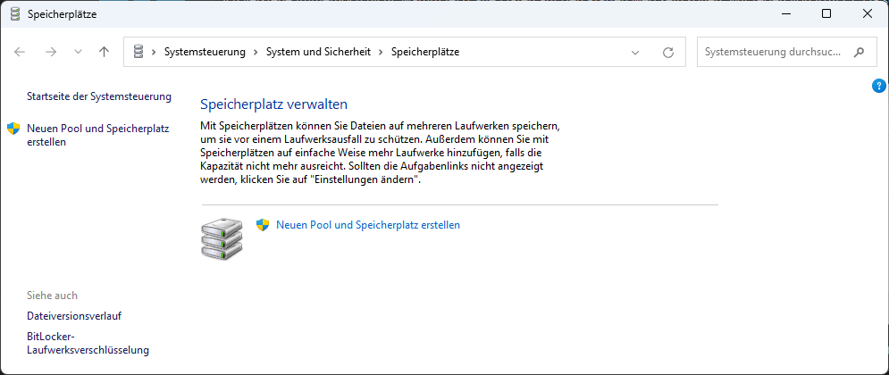Expand chevron after System und Sicherheit

(x=381, y=52)
